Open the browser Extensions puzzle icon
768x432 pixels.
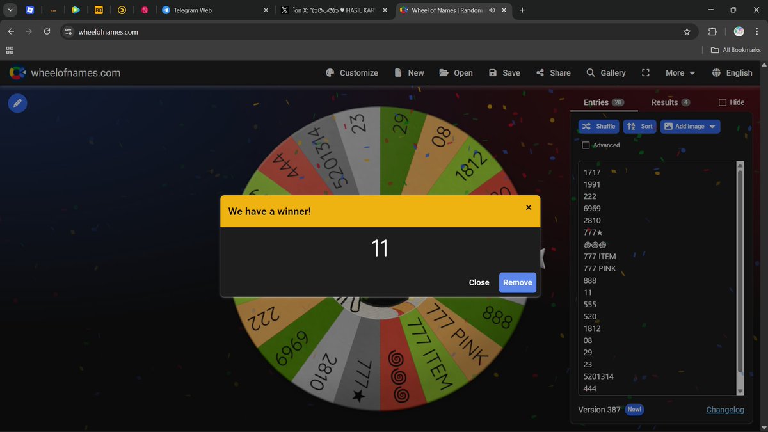coord(712,32)
